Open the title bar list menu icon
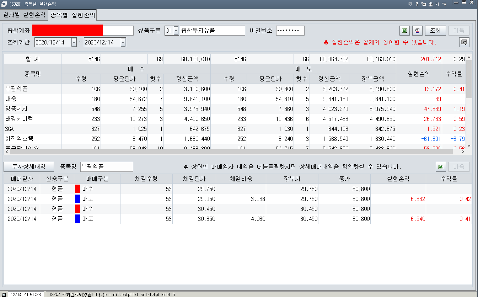The width and height of the screenshot is (478, 297). point(444,4)
